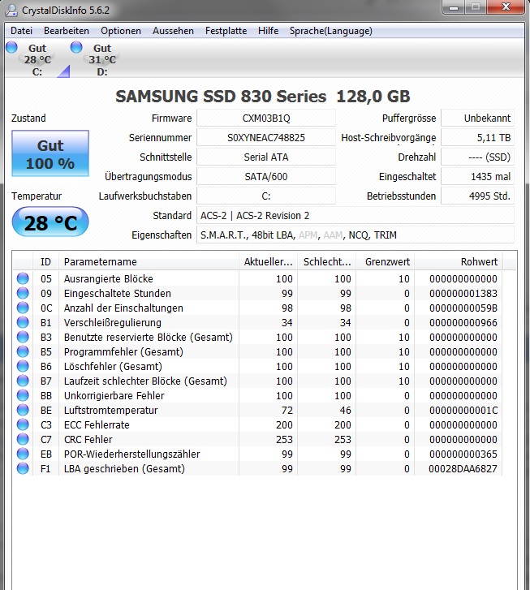Click the Serial ATA interface field

[x=266, y=157]
